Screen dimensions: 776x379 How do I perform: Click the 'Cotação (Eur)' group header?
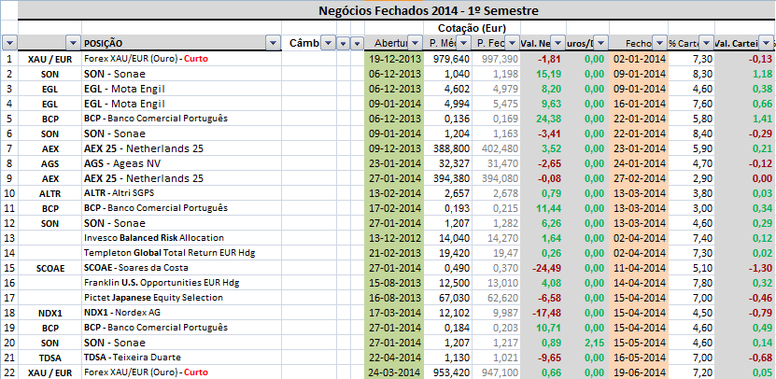click(x=472, y=28)
